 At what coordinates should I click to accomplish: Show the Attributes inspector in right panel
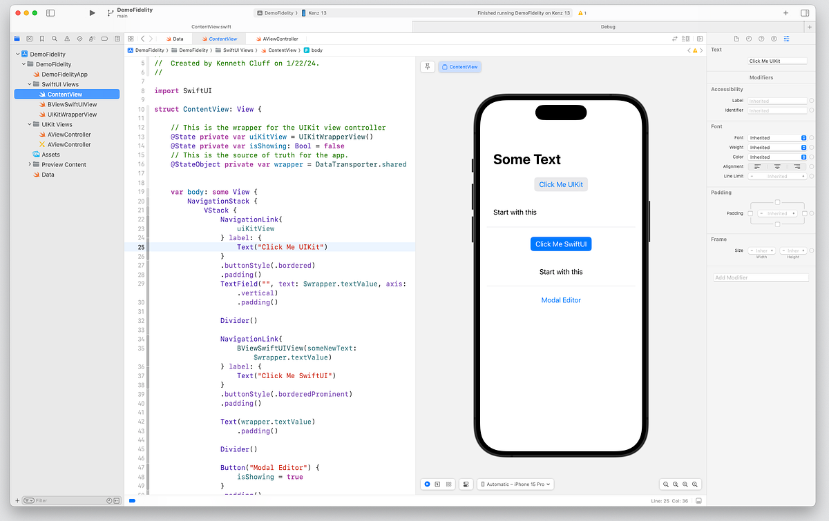pyautogui.click(x=786, y=39)
